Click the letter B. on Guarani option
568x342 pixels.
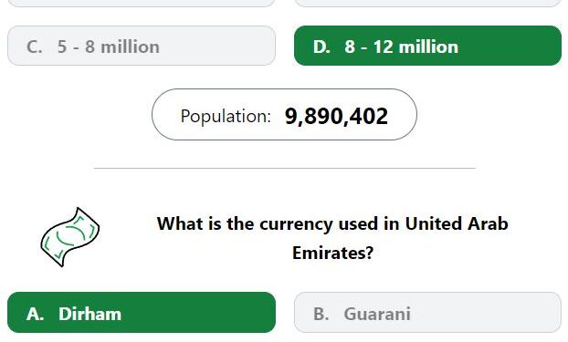(x=321, y=314)
